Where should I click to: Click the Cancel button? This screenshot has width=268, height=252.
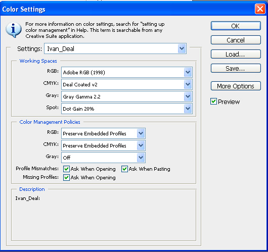click(236, 40)
